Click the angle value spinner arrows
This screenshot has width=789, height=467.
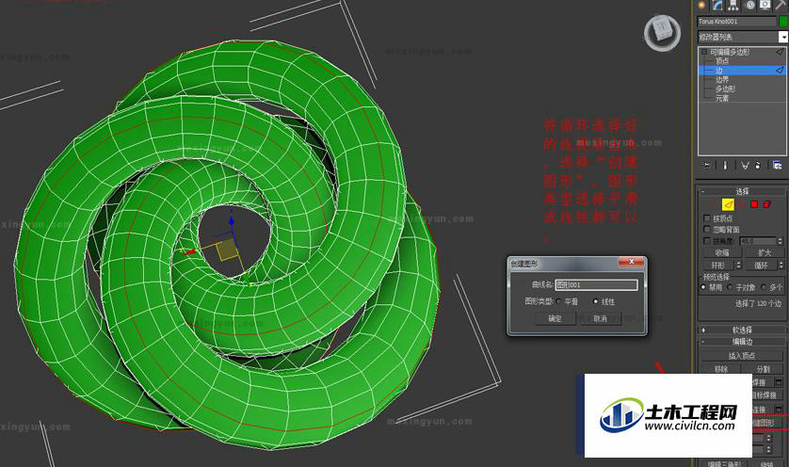[781, 241]
